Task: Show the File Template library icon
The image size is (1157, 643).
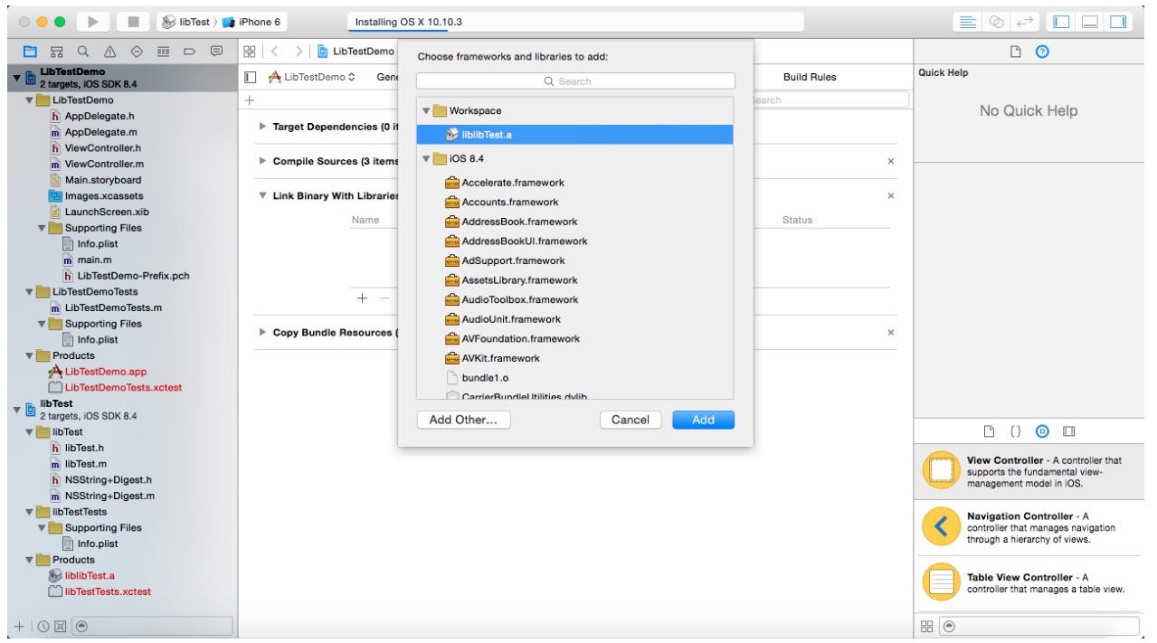Action: tap(990, 431)
